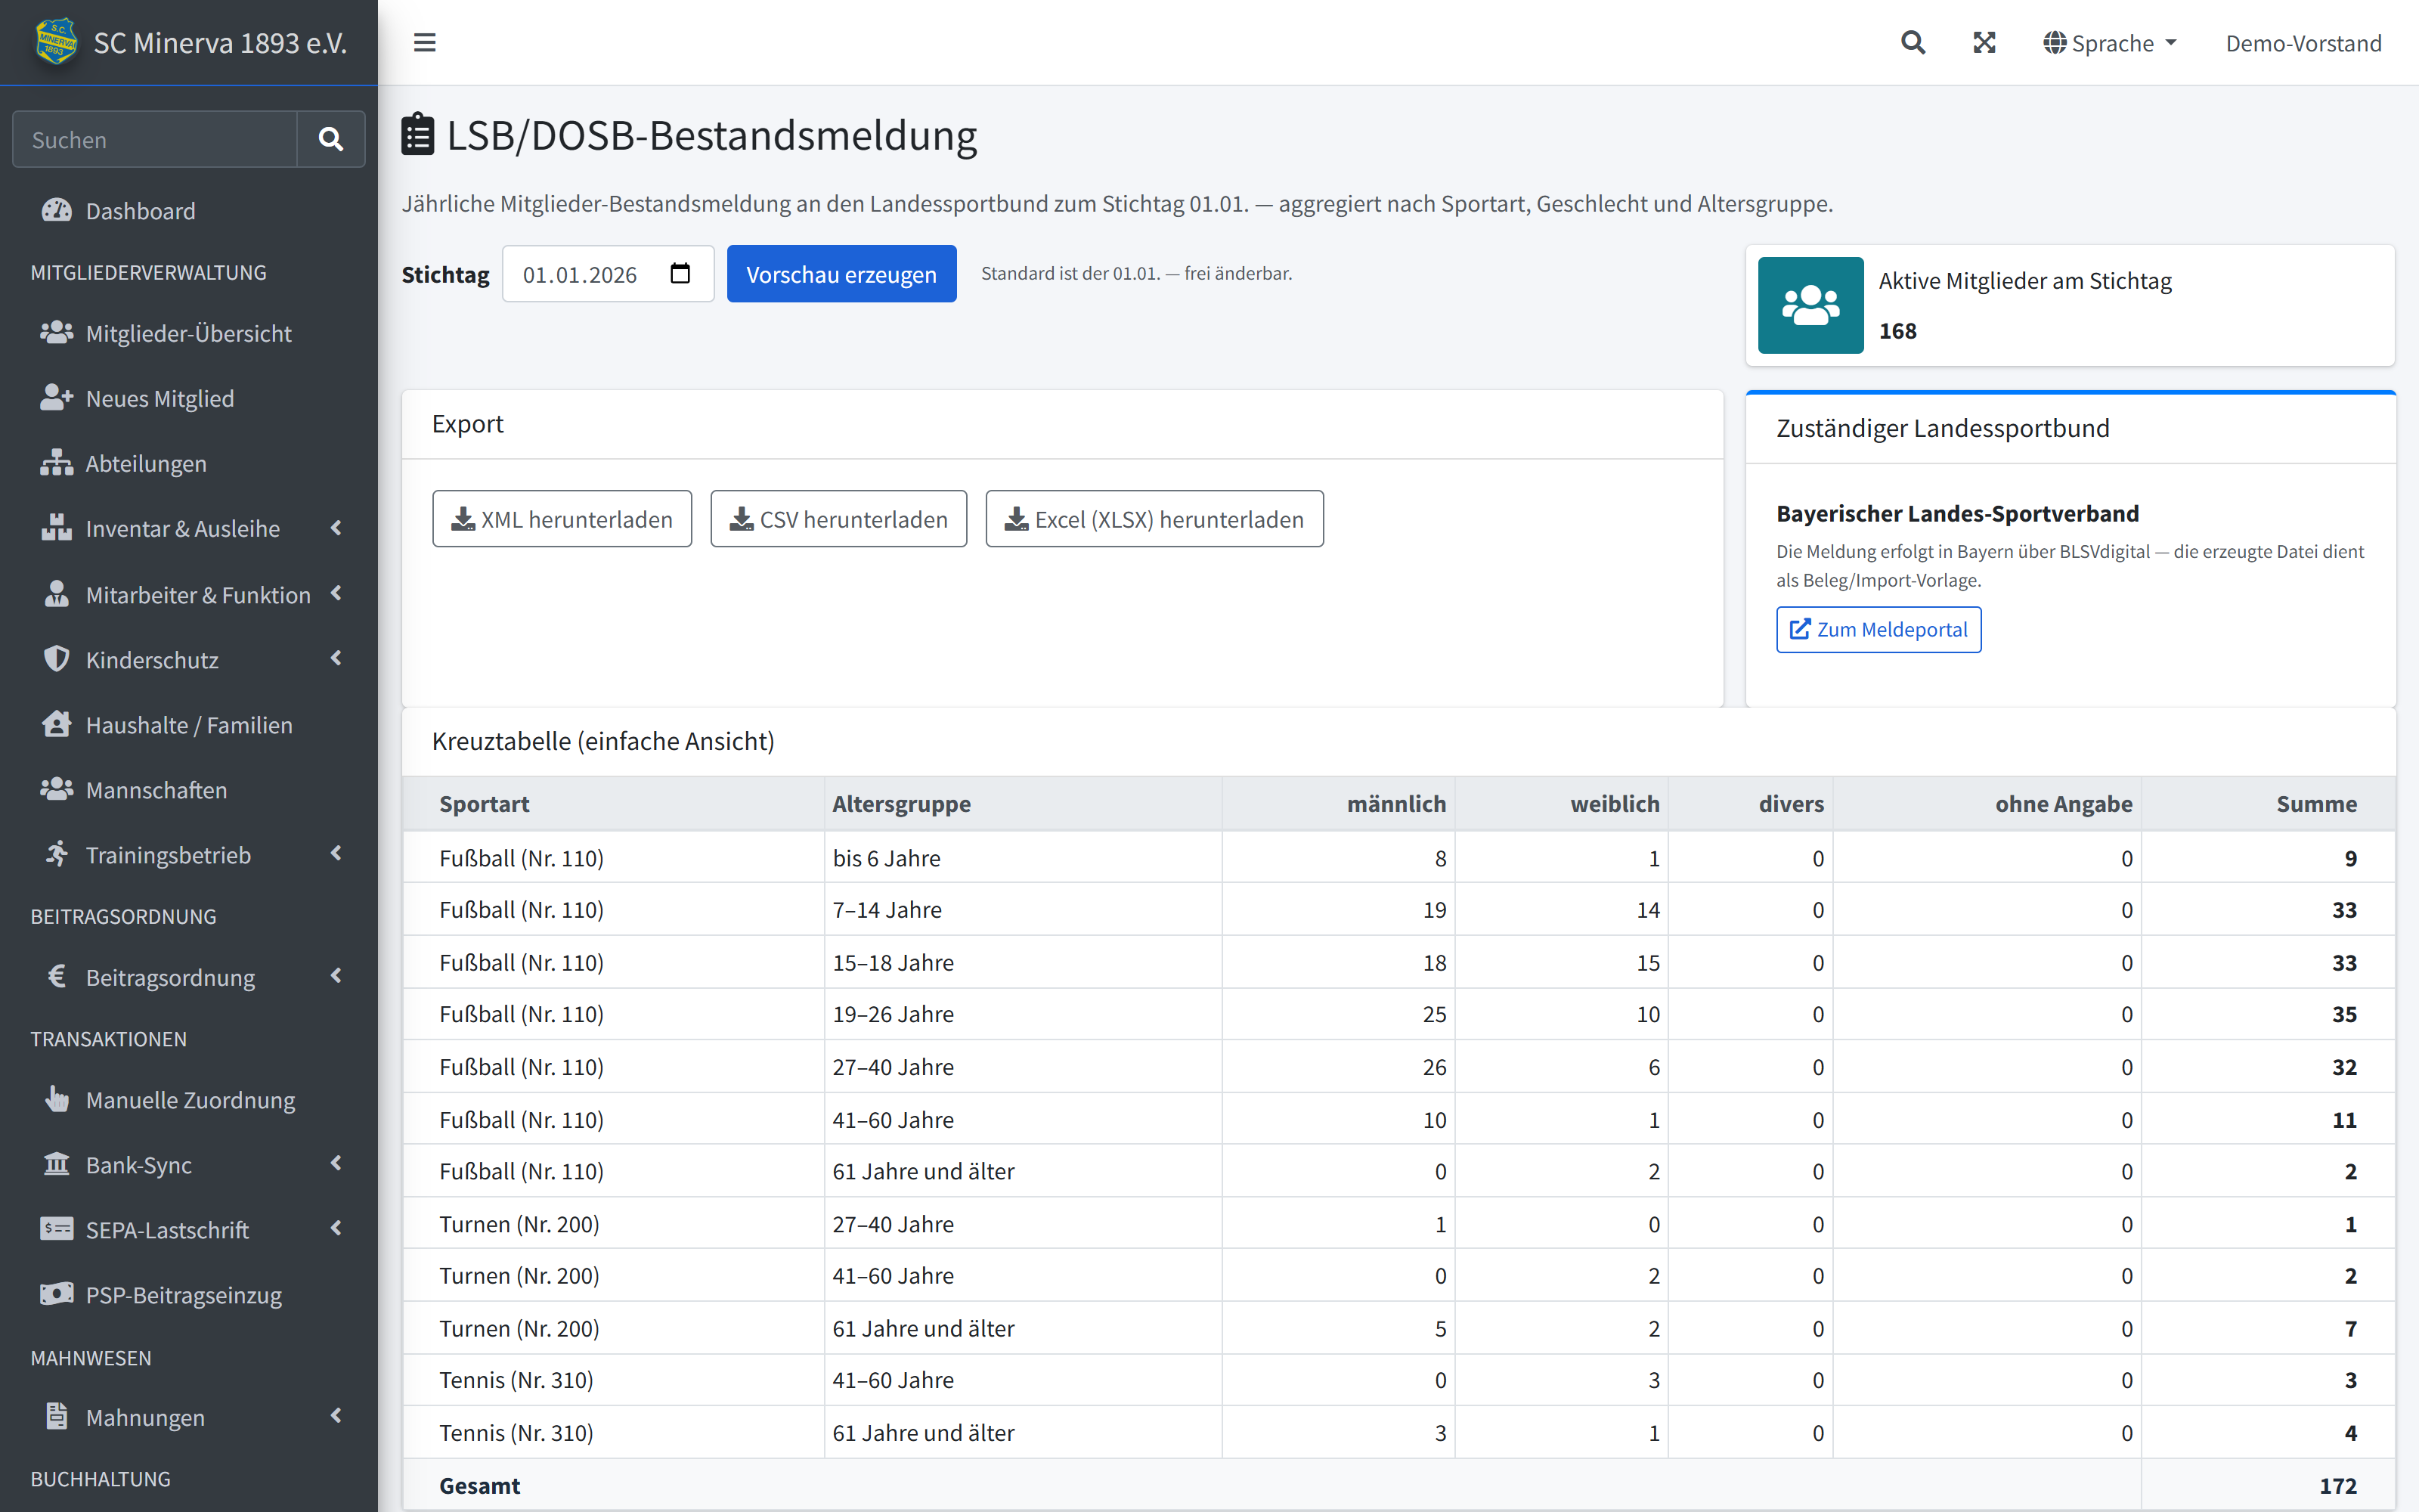The height and width of the screenshot is (1512, 2419).
Task: Toggle the sidebar hamburger menu
Action: click(425, 42)
